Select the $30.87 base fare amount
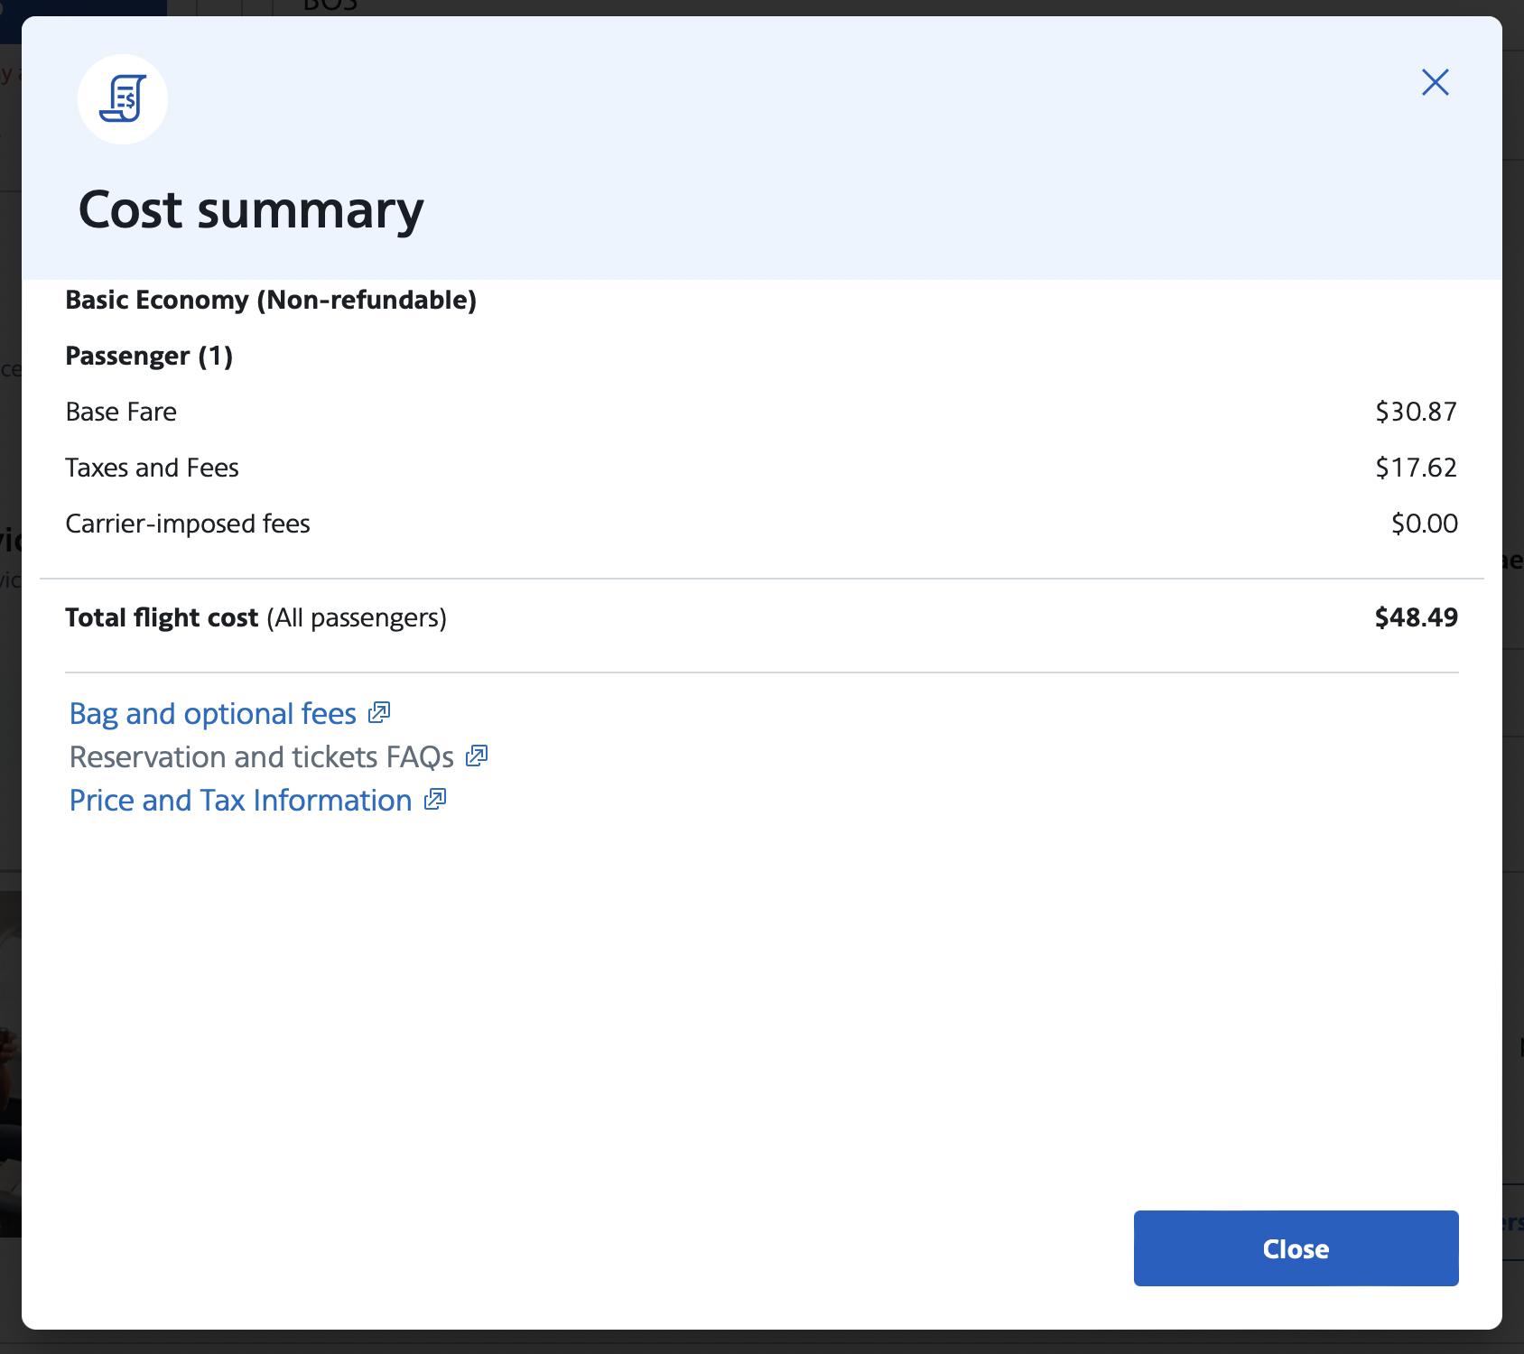This screenshot has width=1524, height=1354. (1415, 412)
